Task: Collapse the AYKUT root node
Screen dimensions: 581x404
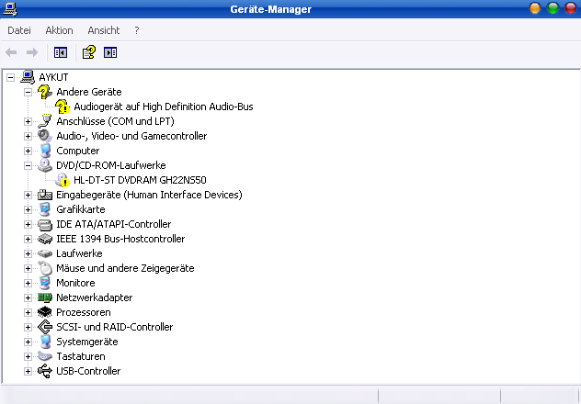Action: (10, 77)
